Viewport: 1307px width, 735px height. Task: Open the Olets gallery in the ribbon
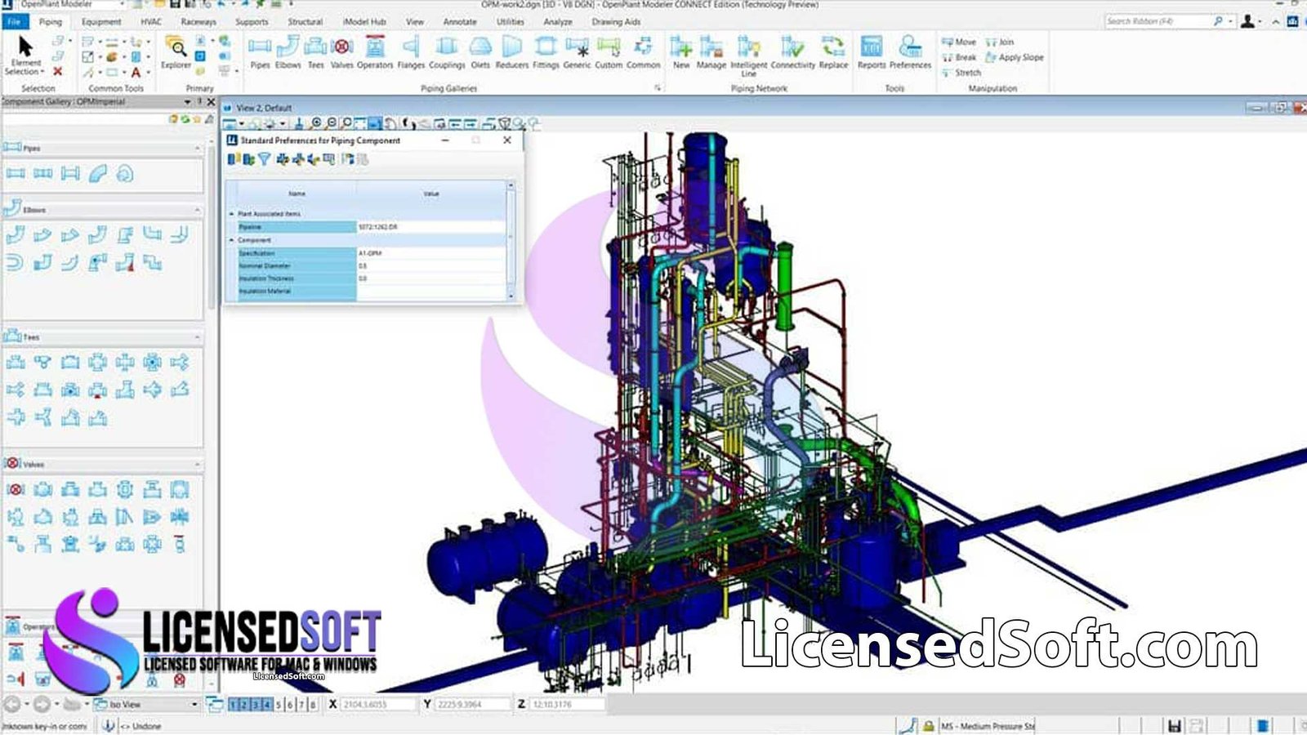pyautogui.click(x=480, y=52)
